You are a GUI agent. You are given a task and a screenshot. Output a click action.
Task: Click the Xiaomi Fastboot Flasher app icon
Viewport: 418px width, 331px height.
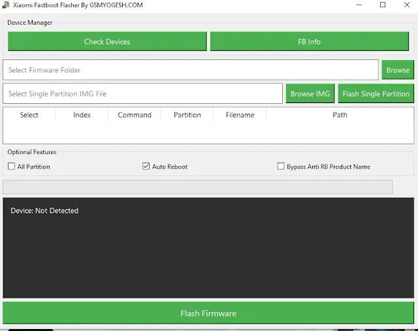point(6,5)
